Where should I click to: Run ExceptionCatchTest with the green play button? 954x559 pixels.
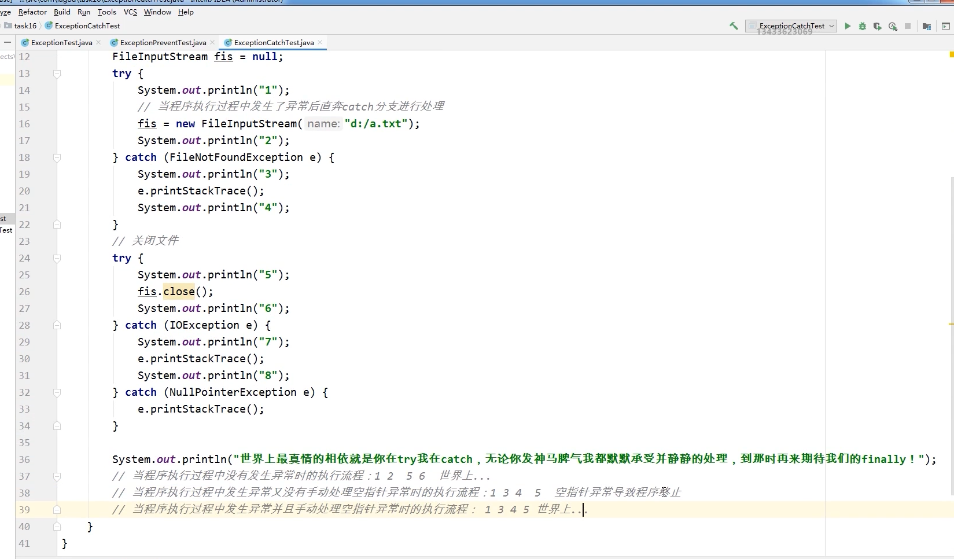coord(848,26)
